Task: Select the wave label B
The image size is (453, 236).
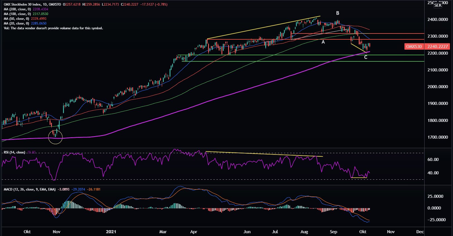Action: pyautogui.click(x=338, y=13)
